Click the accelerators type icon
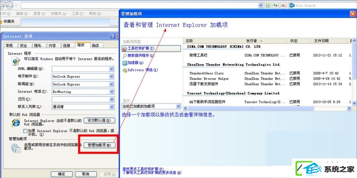 coord(125,63)
